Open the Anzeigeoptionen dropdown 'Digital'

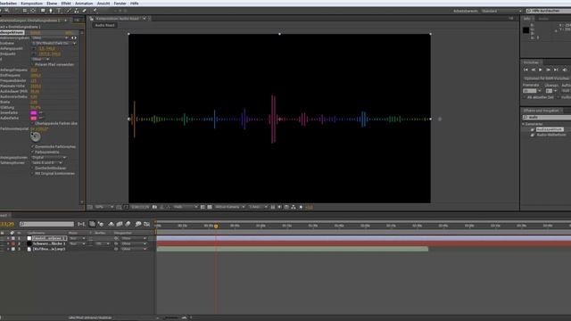49,158
